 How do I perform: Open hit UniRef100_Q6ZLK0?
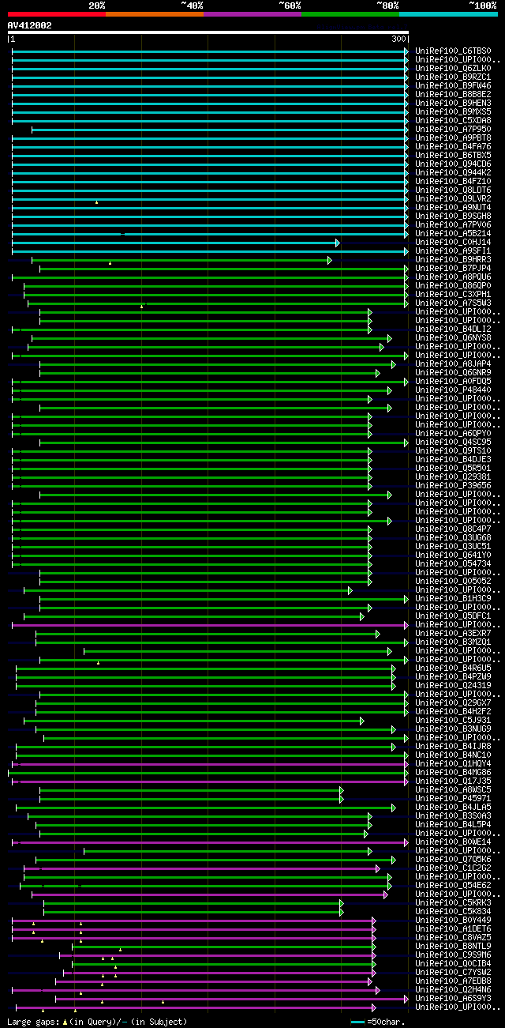point(453,69)
